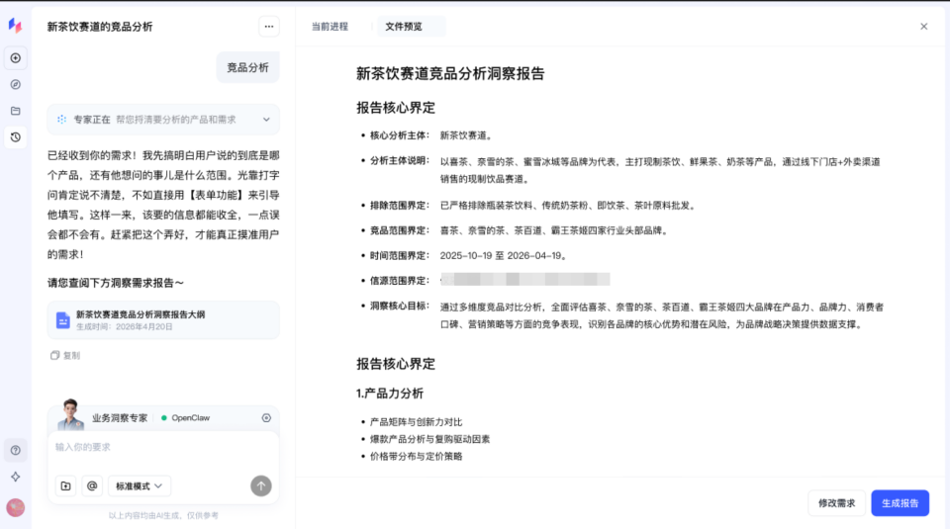Click the 修改需求 button
Screen dimensions: 950x529
coord(837,503)
